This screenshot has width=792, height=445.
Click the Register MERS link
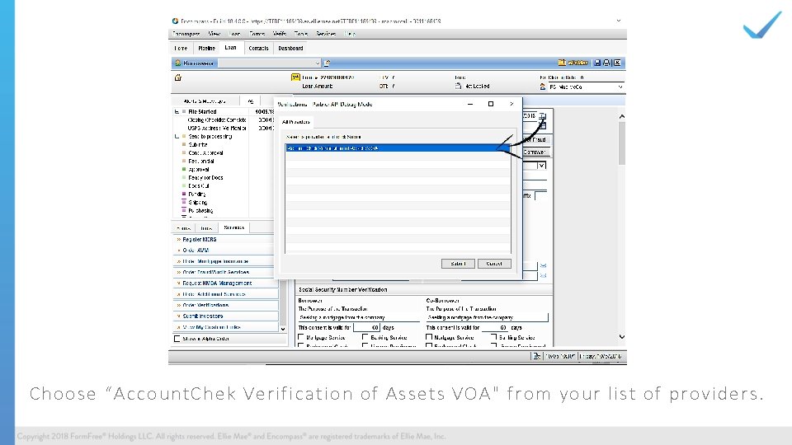click(200, 240)
